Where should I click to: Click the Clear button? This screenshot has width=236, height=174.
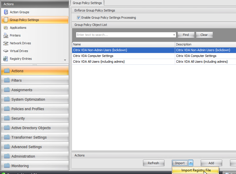tap(204, 35)
